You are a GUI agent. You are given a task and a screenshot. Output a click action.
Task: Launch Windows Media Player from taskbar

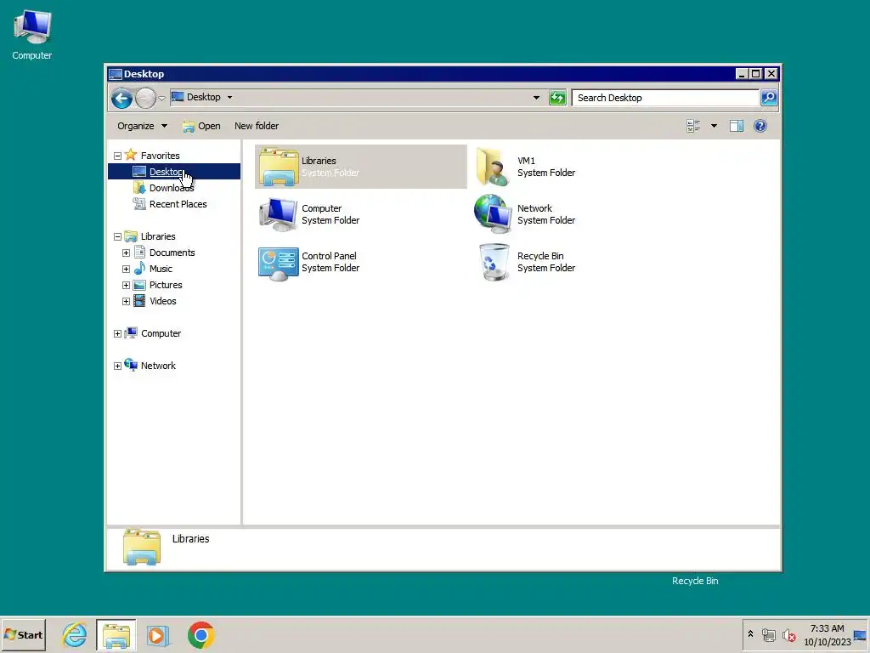point(157,635)
